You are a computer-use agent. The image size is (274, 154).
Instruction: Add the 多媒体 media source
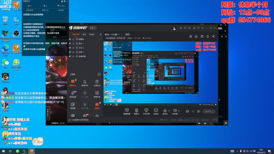pyautogui.click(x=156, y=112)
